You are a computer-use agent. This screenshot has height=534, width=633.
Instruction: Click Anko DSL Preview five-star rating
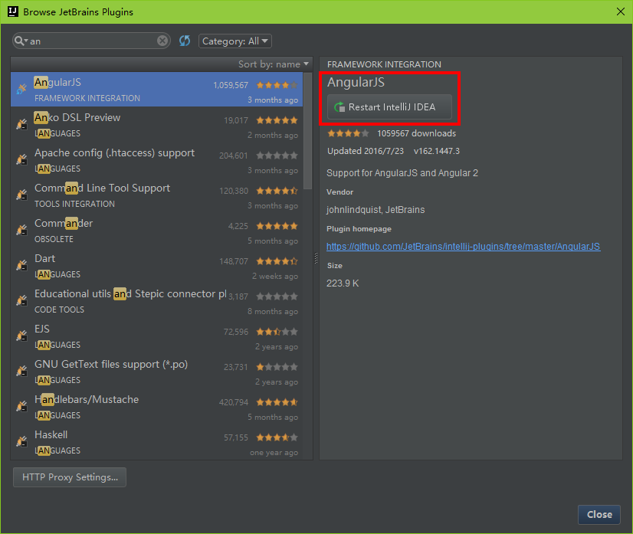[277, 120]
